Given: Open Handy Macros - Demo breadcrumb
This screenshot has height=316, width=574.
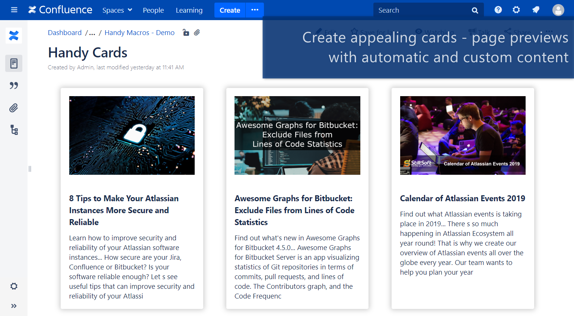Looking at the screenshot, I should coord(140,32).
